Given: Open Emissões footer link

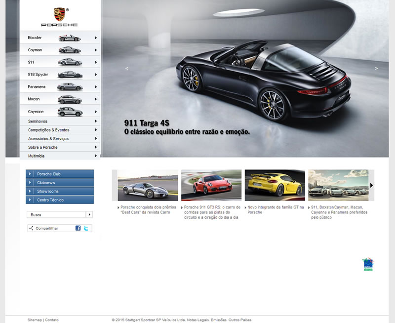Looking at the screenshot, I should 219,320.
